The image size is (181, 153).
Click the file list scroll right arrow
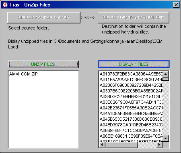159,145
